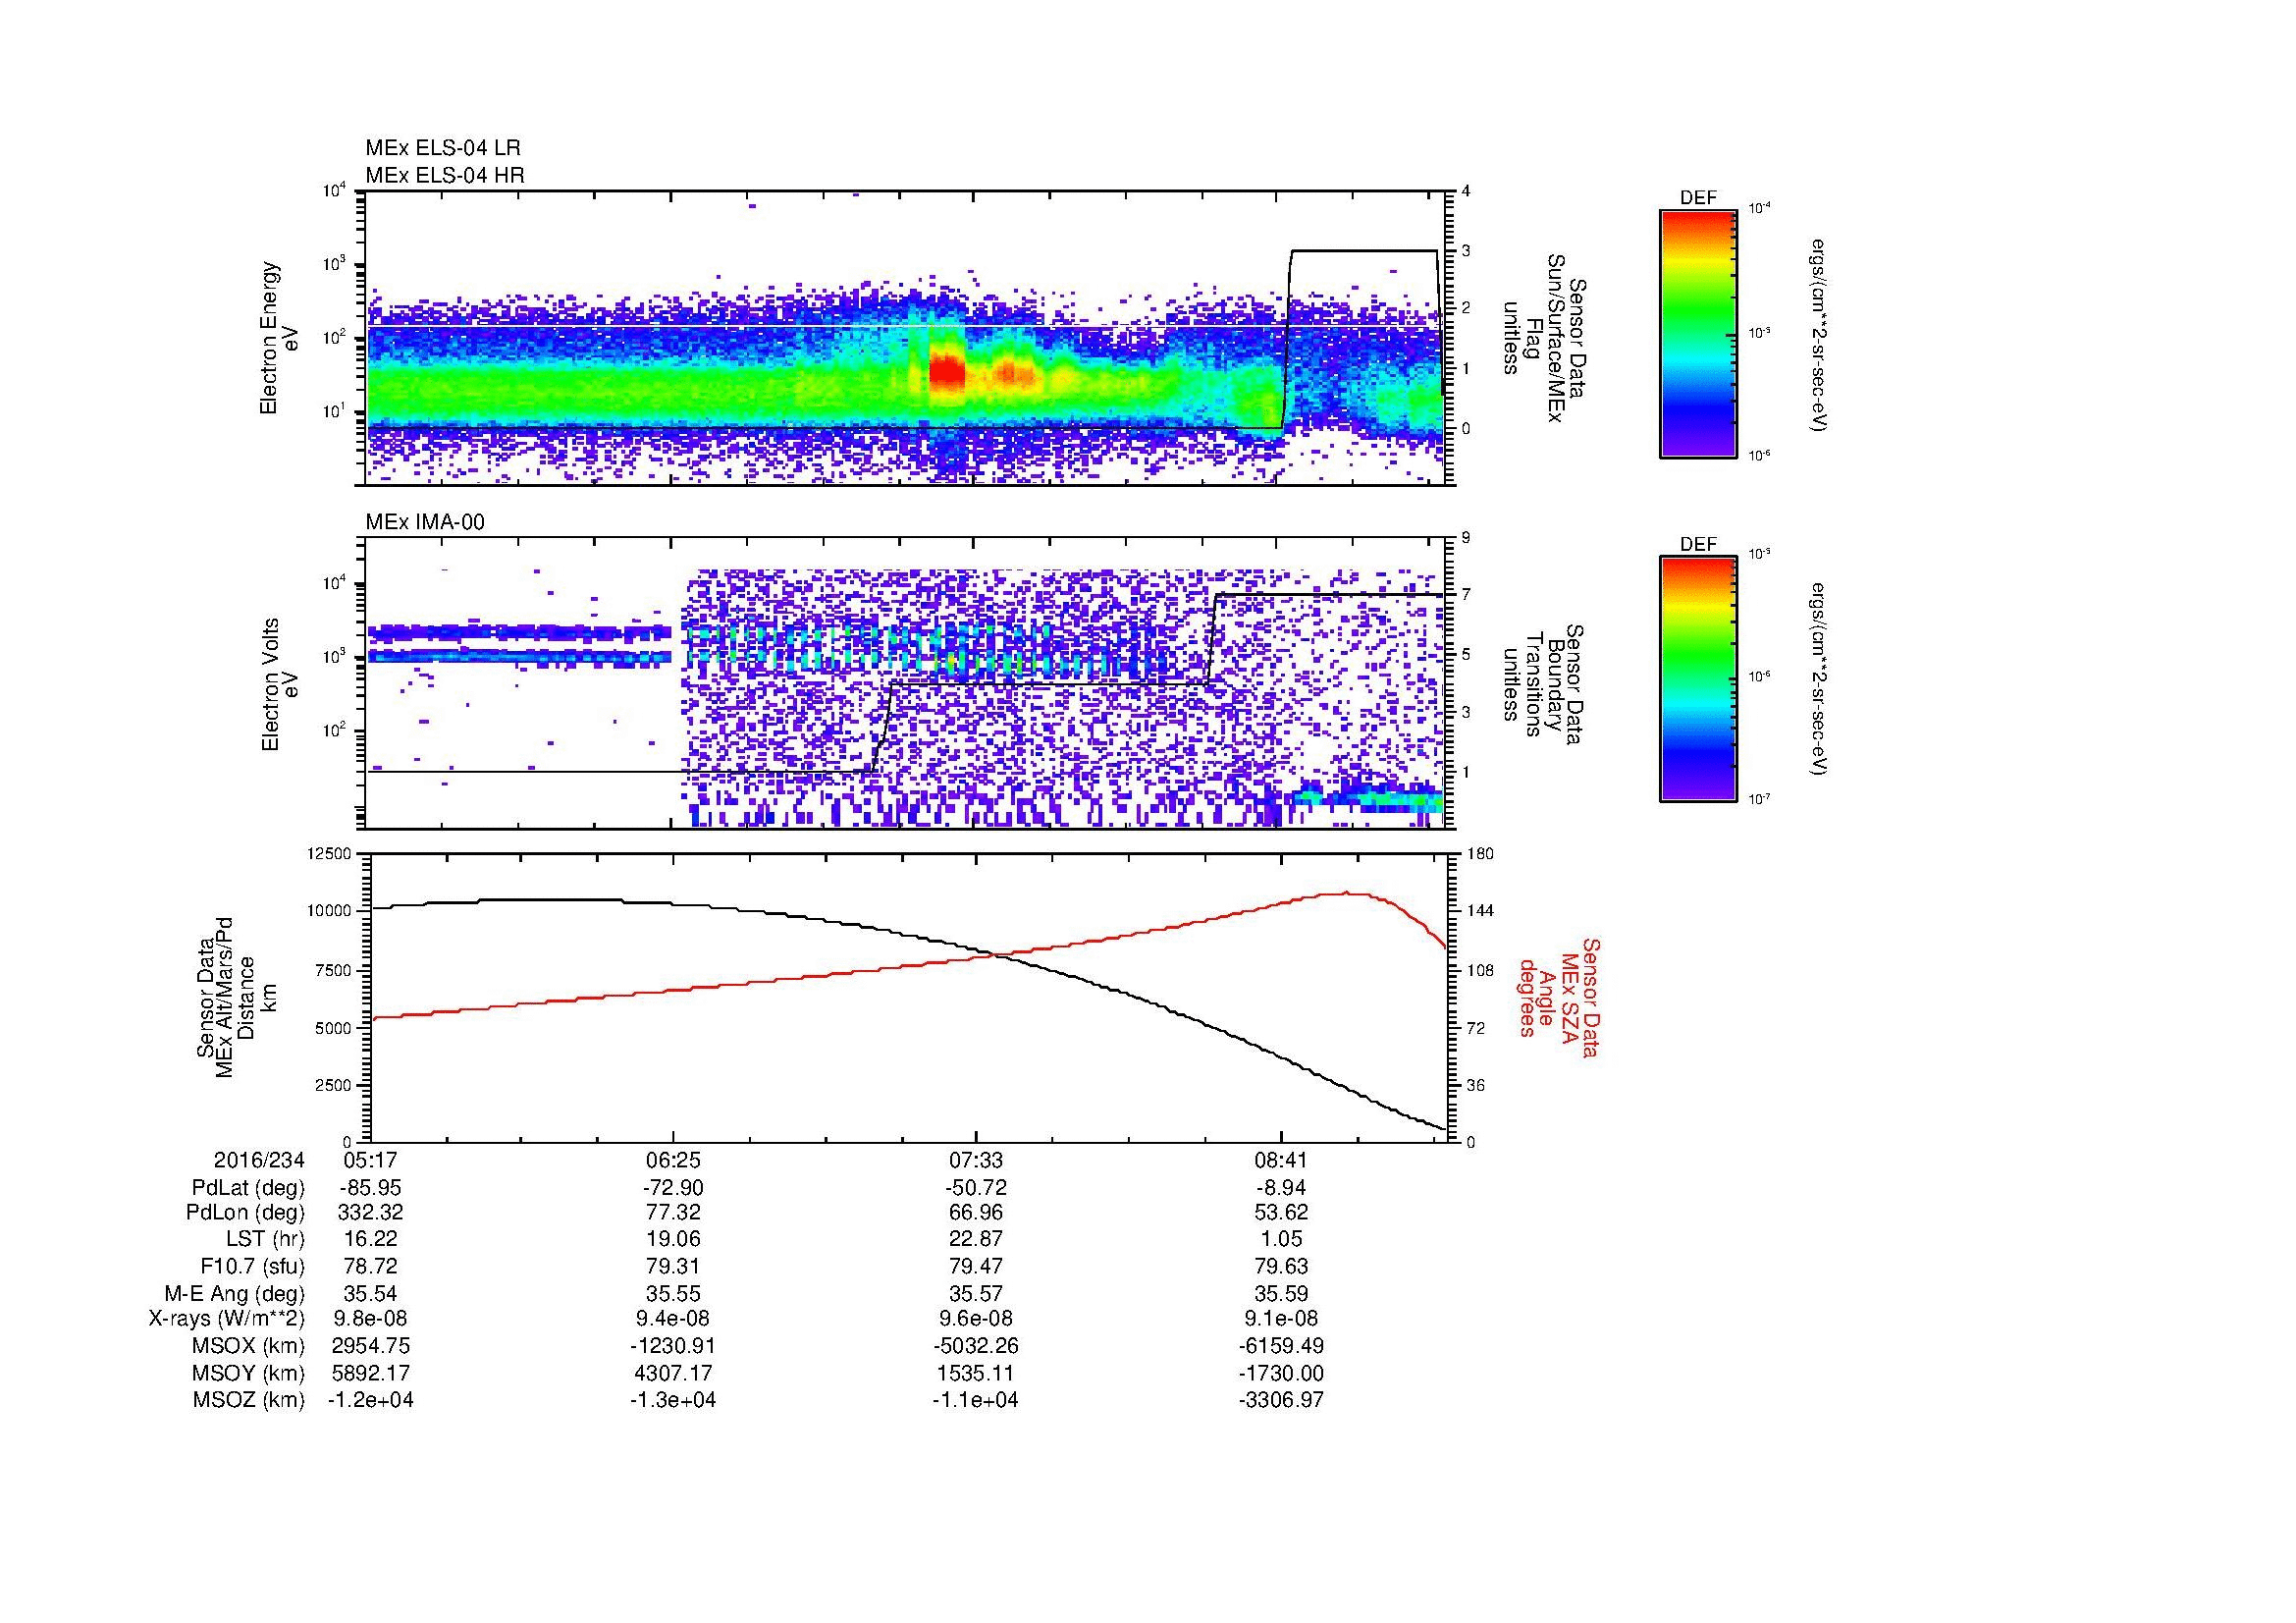The image size is (2296, 1623).
Task: Click the 'MEx IMA-00' panel title
Action: pos(424,522)
